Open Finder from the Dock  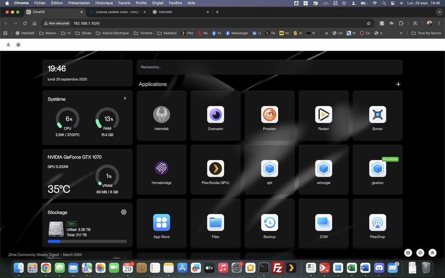click(x=19, y=267)
